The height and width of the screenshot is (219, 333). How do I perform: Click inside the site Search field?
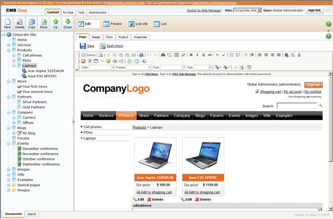coord(297,105)
